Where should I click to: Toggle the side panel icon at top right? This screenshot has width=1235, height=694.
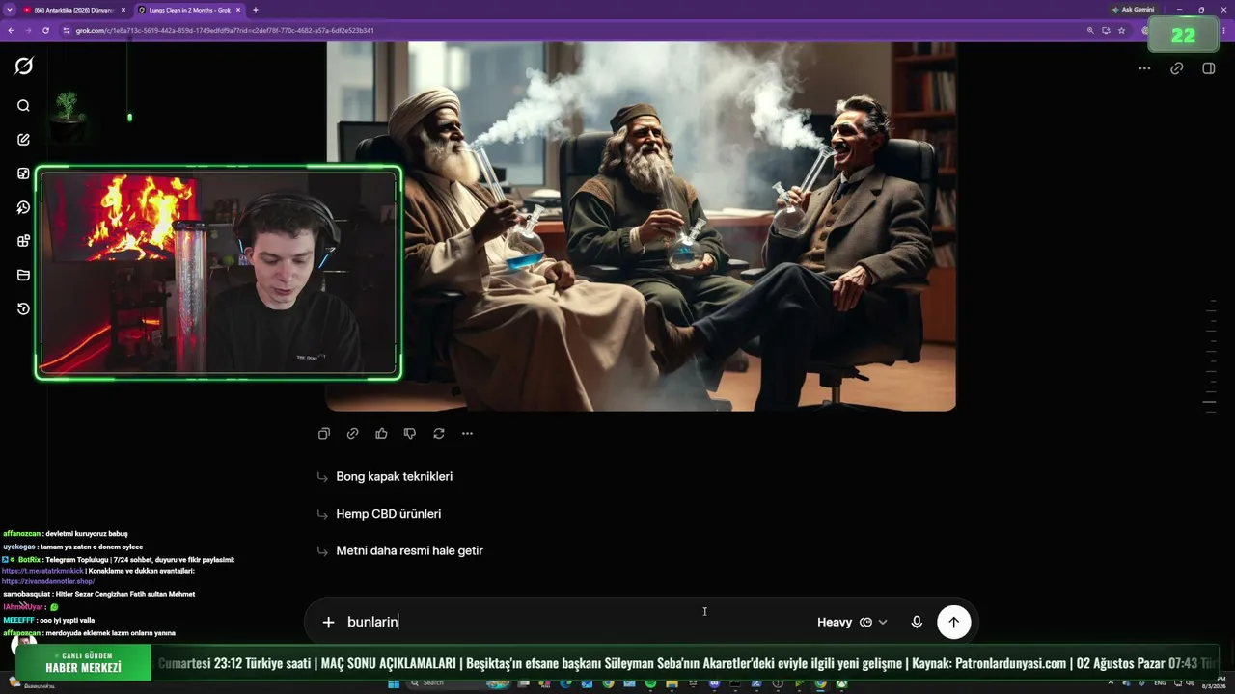tap(1209, 68)
